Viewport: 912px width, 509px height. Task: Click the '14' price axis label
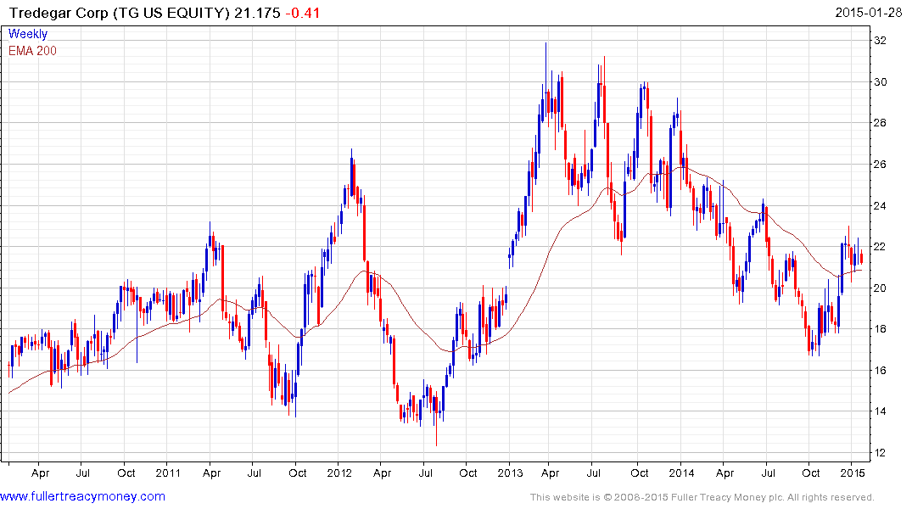pos(880,411)
